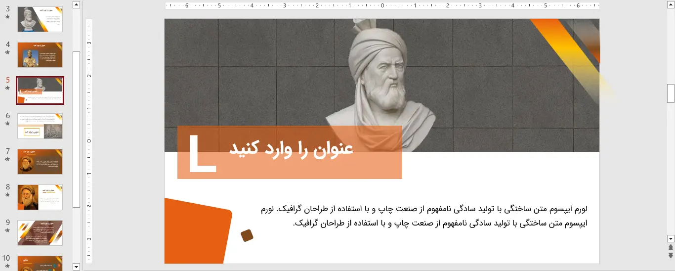This screenshot has width=675, height=271.
Task: Click the slide editor vertical scrollbar thumb
Action: click(x=671, y=93)
